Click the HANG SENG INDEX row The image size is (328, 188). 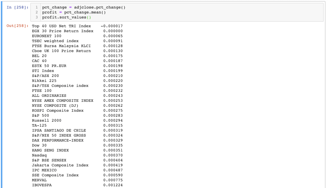(x=77, y=150)
